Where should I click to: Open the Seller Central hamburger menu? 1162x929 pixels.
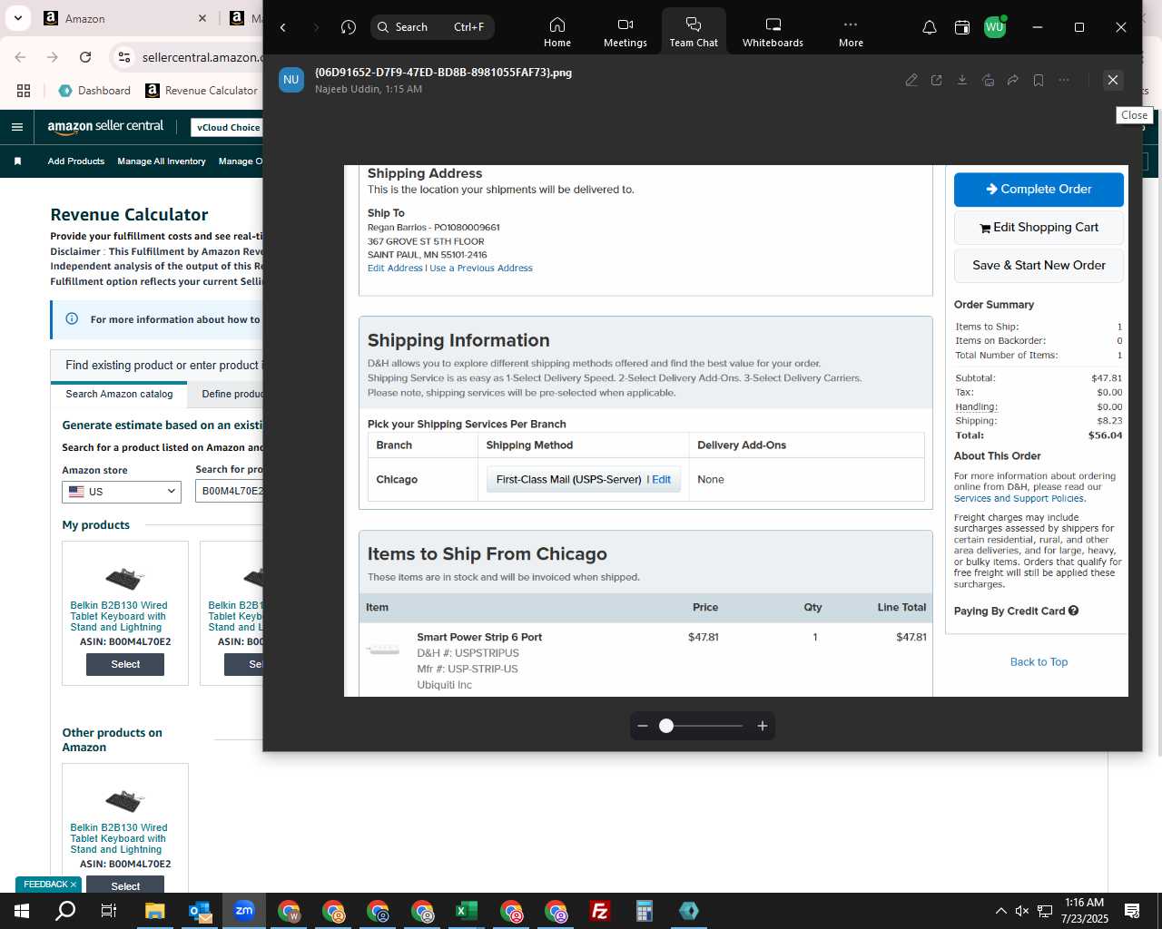click(17, 127)
